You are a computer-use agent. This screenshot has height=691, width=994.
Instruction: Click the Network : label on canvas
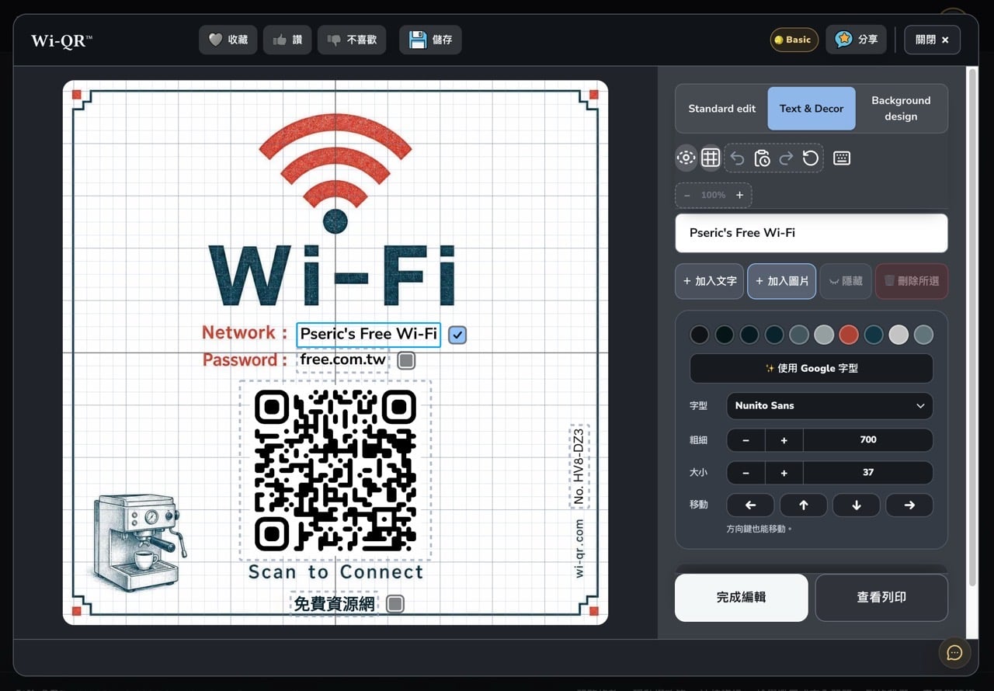(245, 333)
